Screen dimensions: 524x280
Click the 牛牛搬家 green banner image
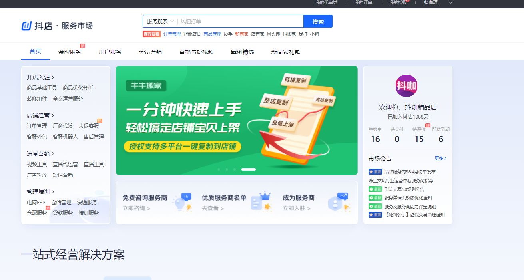click(237, 120)
